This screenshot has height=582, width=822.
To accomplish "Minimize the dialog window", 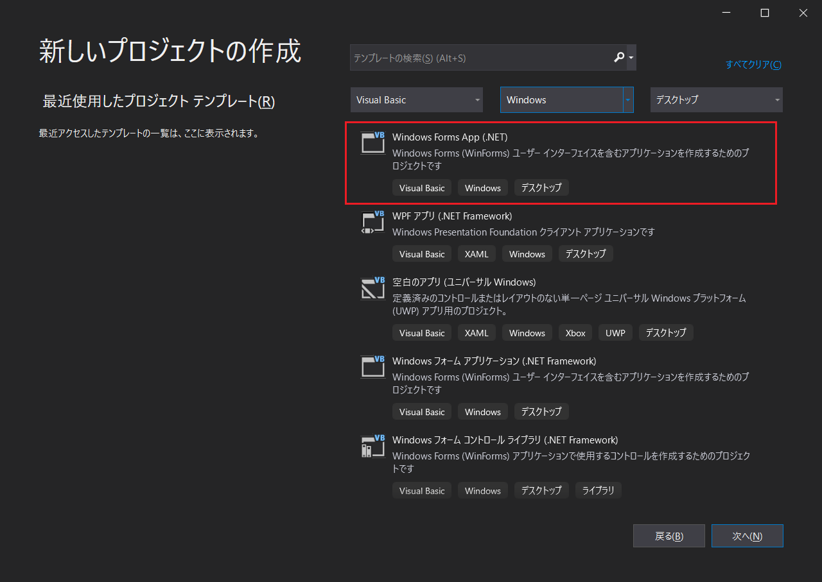I will (x=726, y=13).
